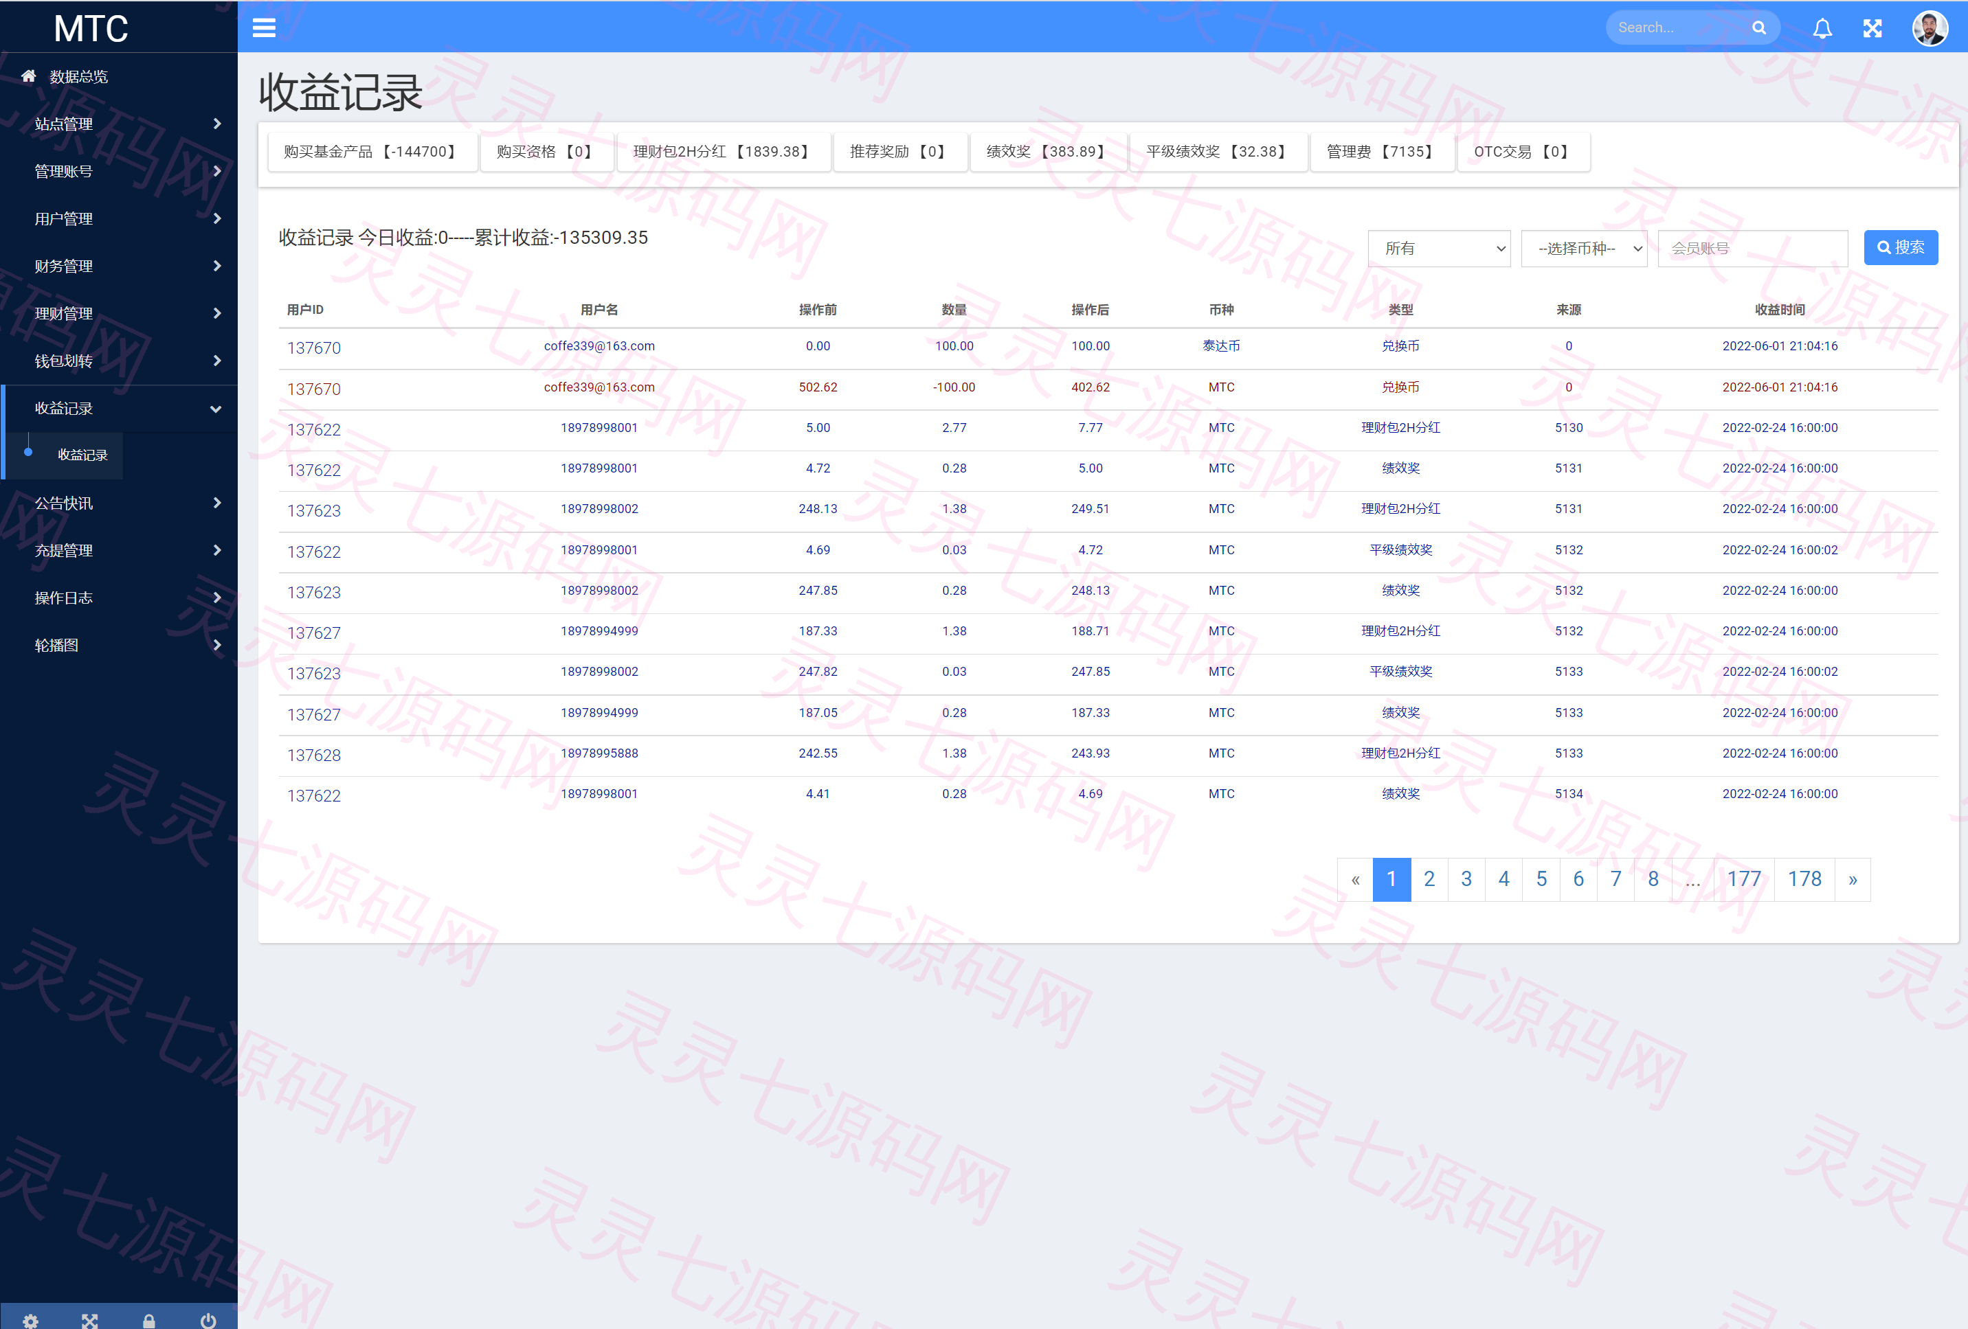The image size is (1968, 1329).
Task: Select the 管理费 tab
Action: (1382, 152)
